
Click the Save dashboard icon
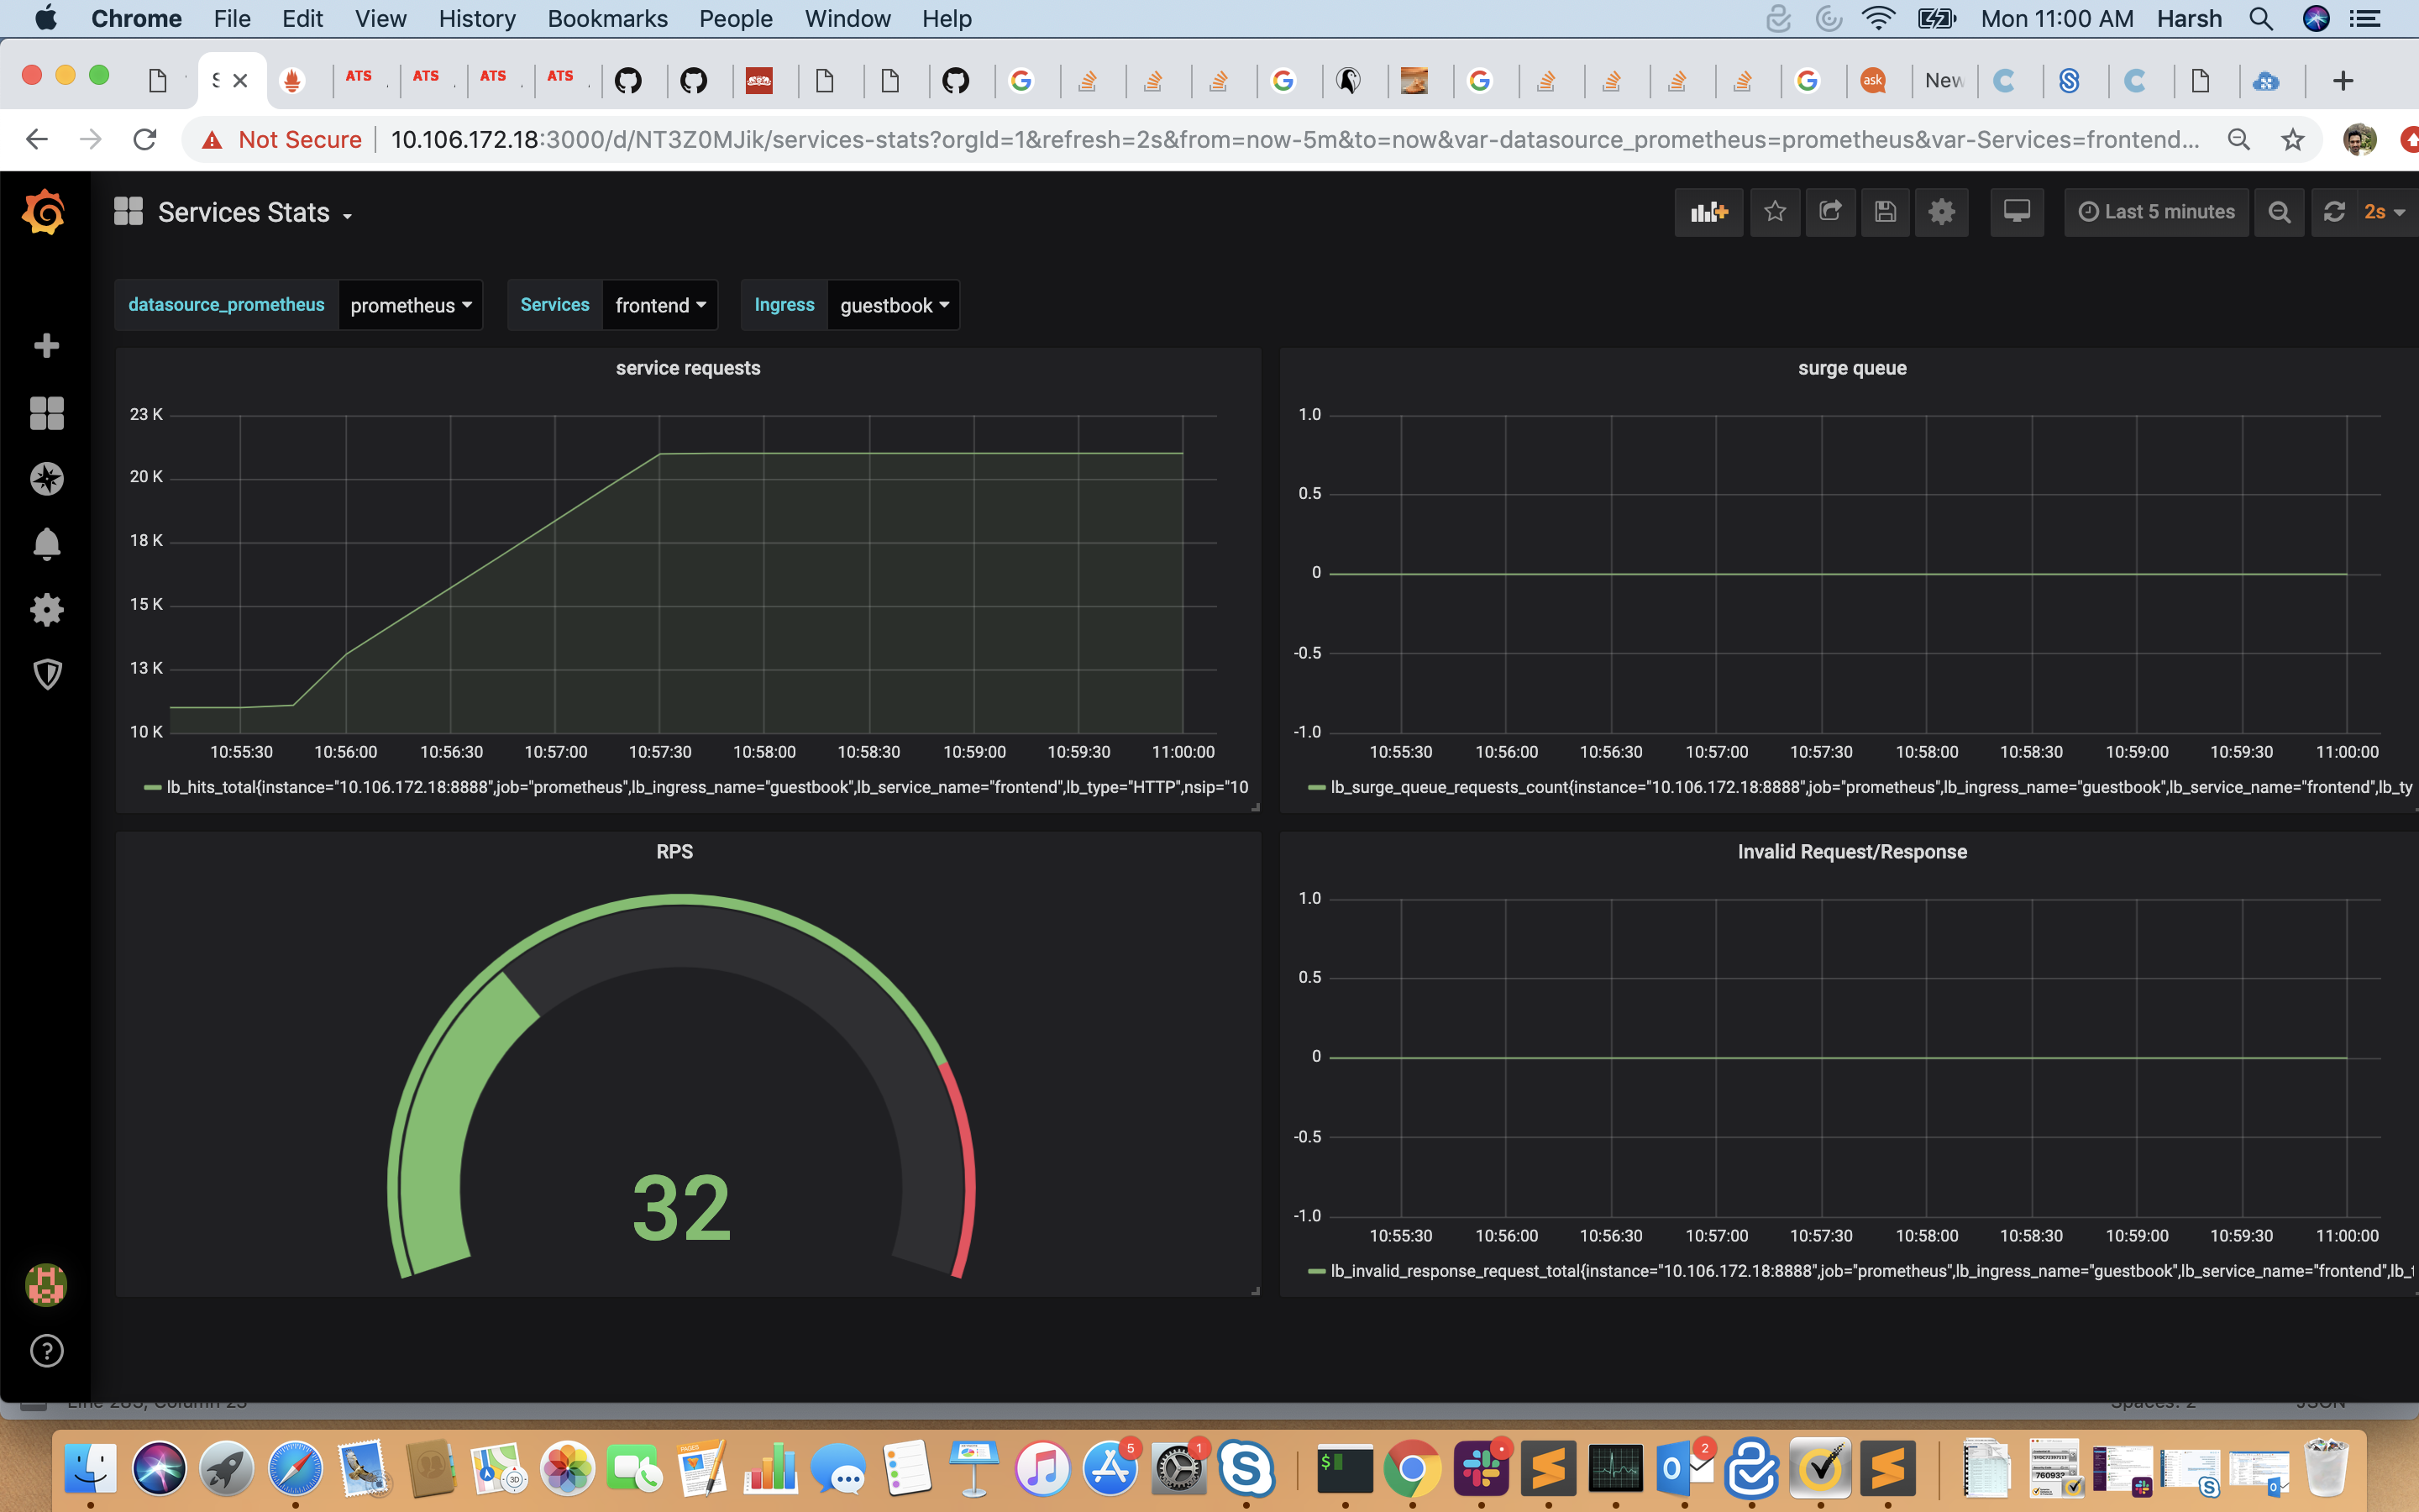(x=1884, y=212)
